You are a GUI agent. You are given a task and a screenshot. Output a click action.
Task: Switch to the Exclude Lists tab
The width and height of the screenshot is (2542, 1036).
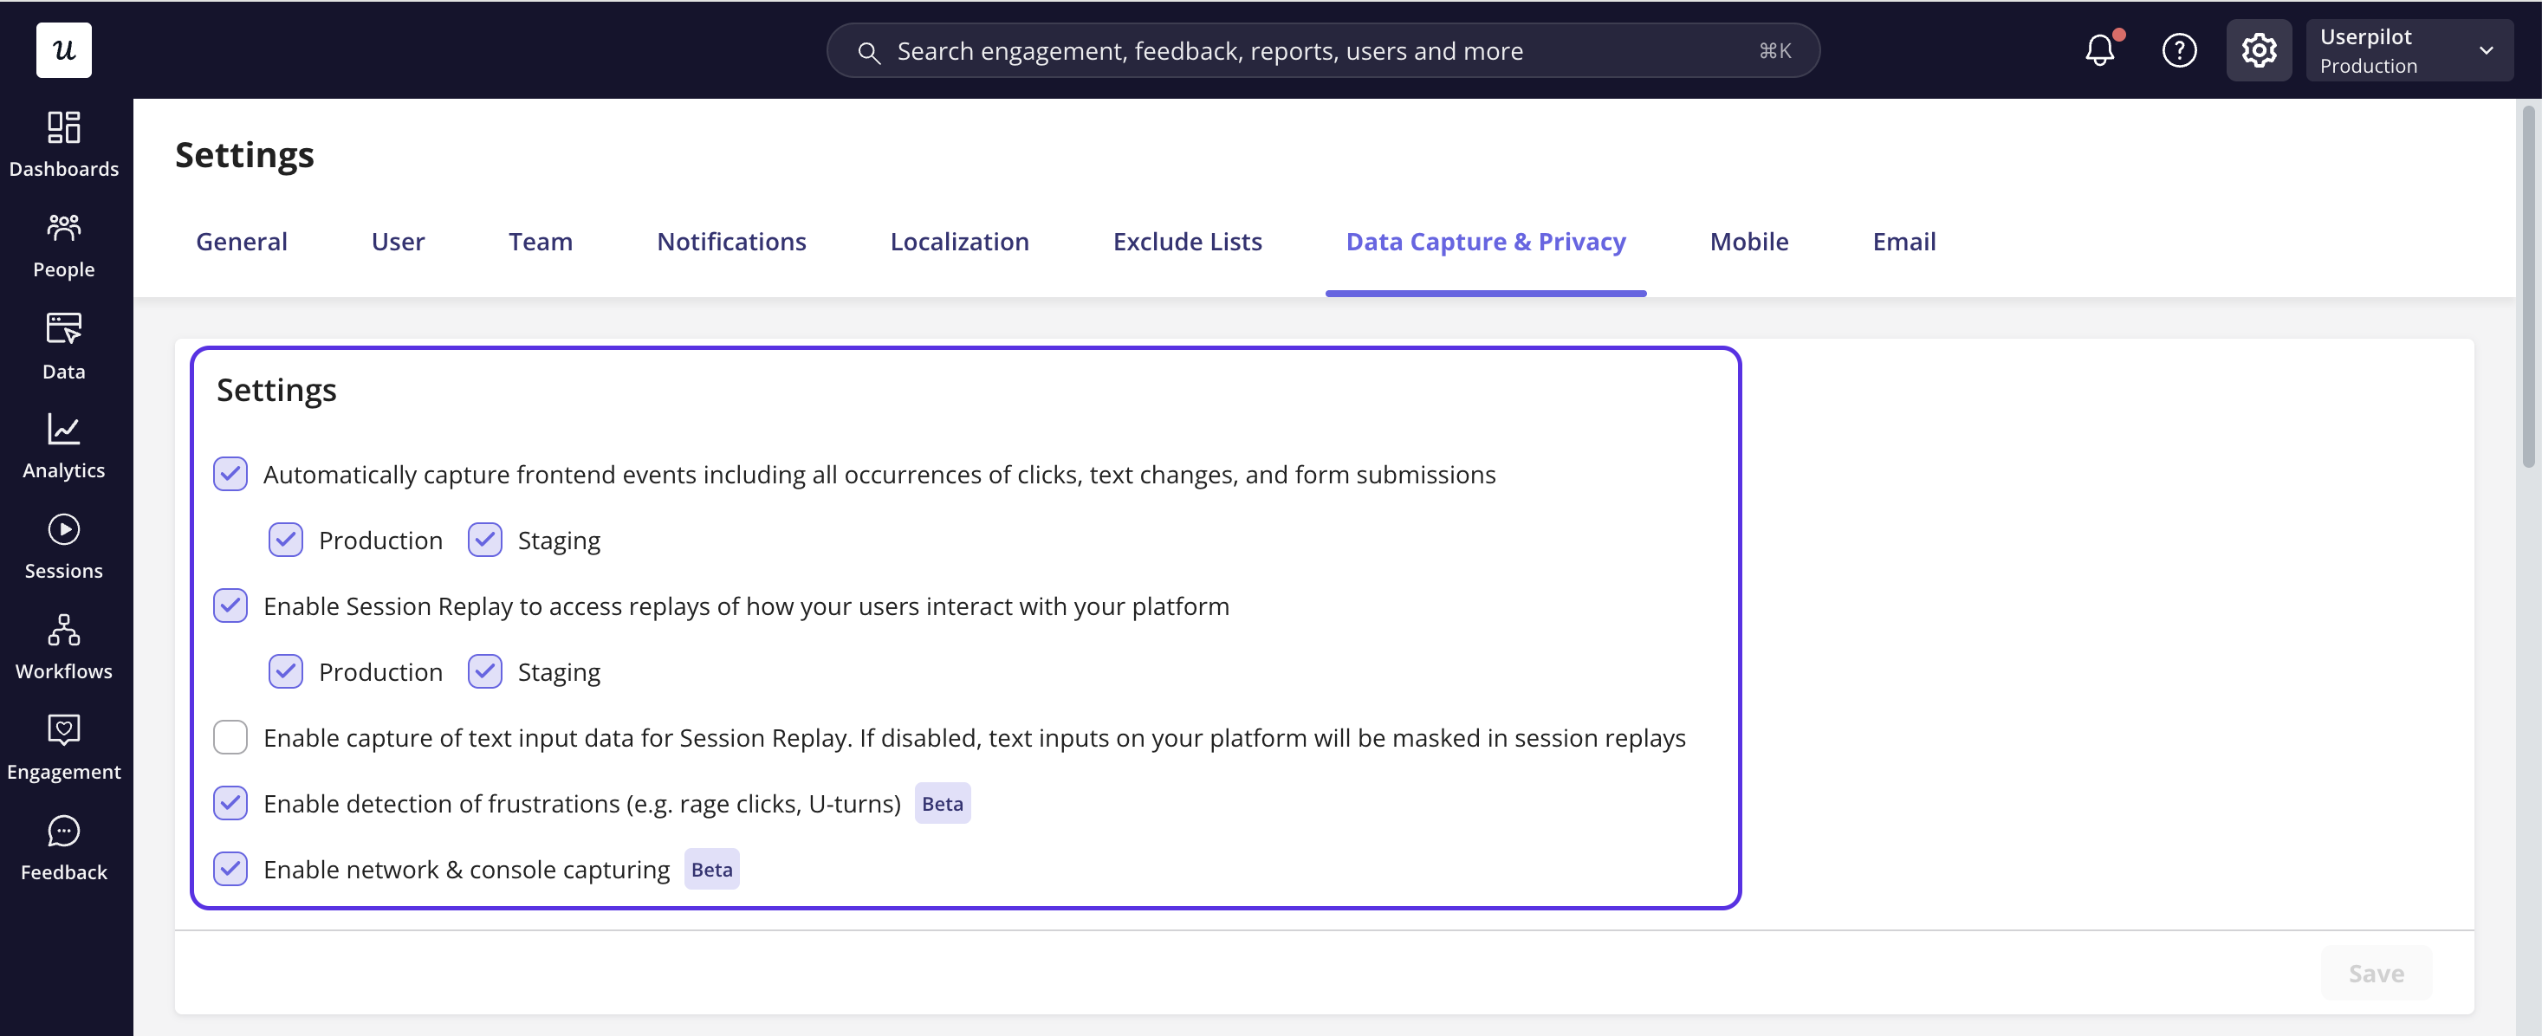[x=1187, y=242]
